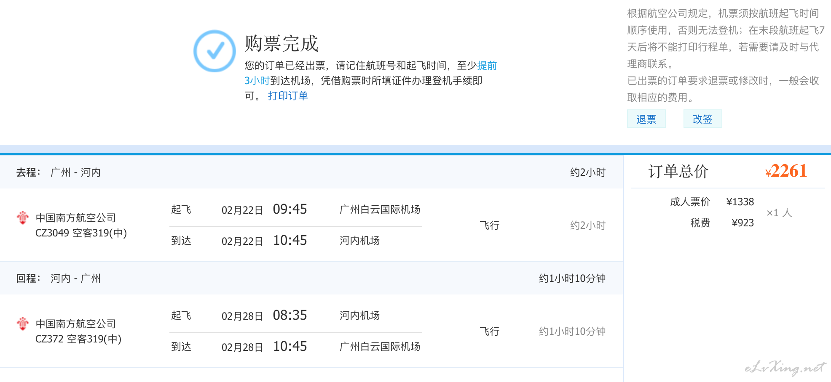Click 中国南方航空公司 in the return flight

(x=76, y=324)
